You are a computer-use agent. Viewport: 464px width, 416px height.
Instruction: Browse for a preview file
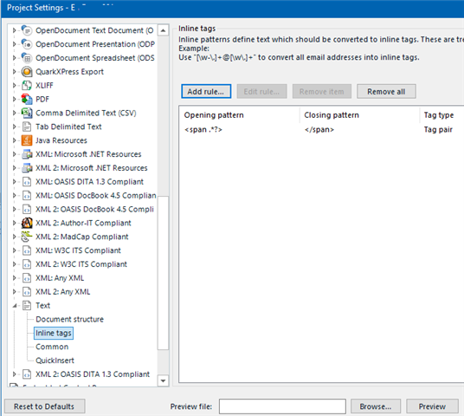point(376,406)
